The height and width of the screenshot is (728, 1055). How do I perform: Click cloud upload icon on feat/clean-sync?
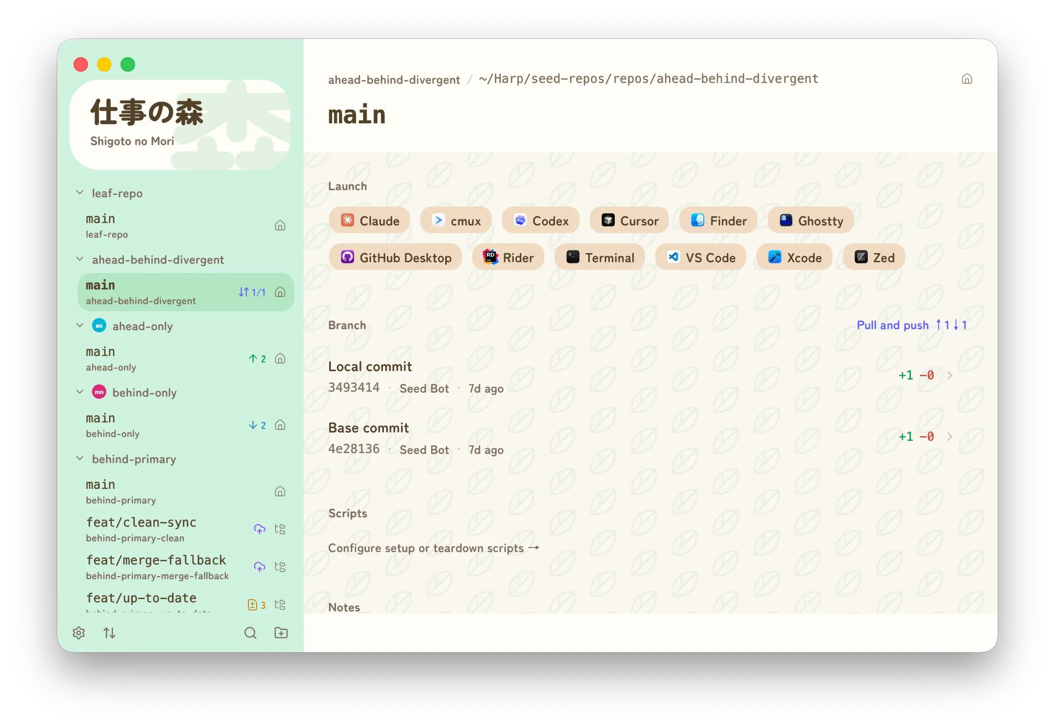point(260,529)
